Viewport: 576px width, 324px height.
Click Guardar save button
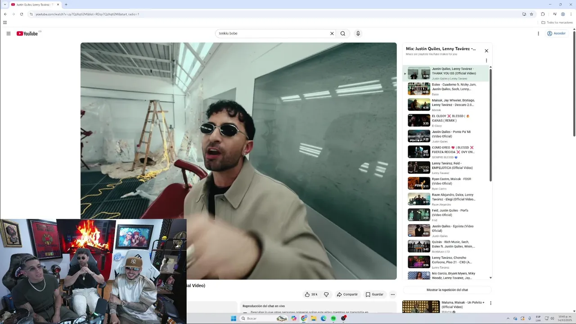pyautogui.click(x=374, y=294)
